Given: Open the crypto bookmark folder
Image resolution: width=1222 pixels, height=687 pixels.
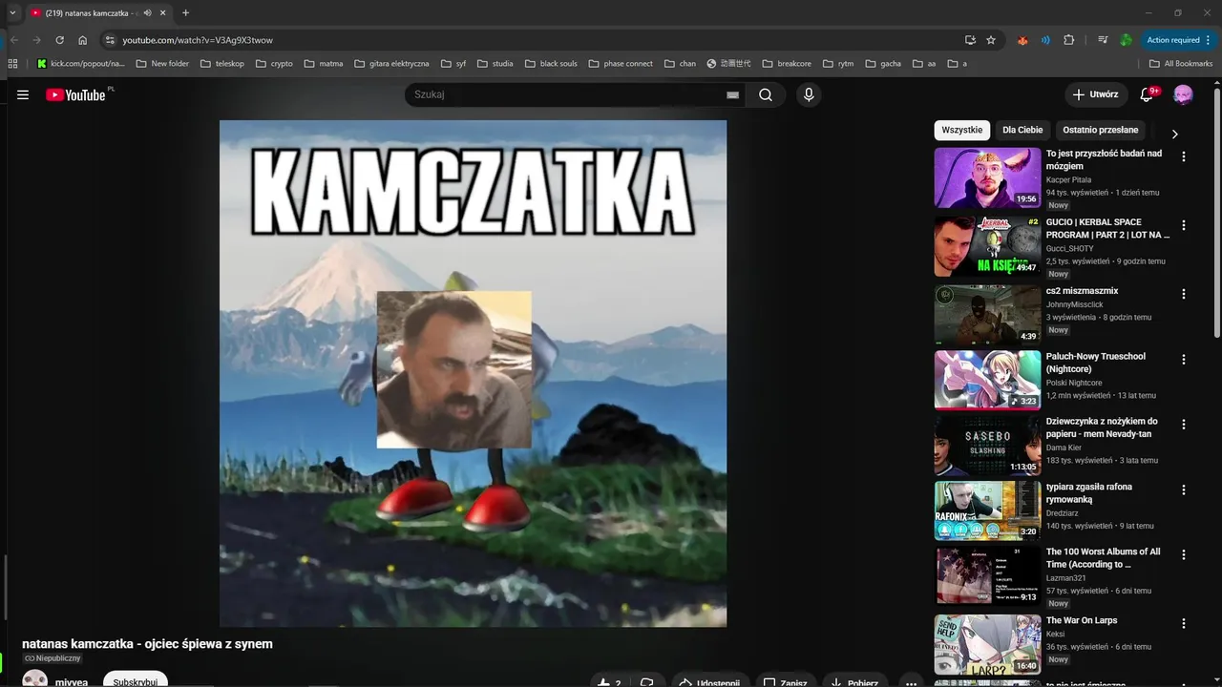Looking at the screenshot, I should pyautogui.click(x=274, y=64).
